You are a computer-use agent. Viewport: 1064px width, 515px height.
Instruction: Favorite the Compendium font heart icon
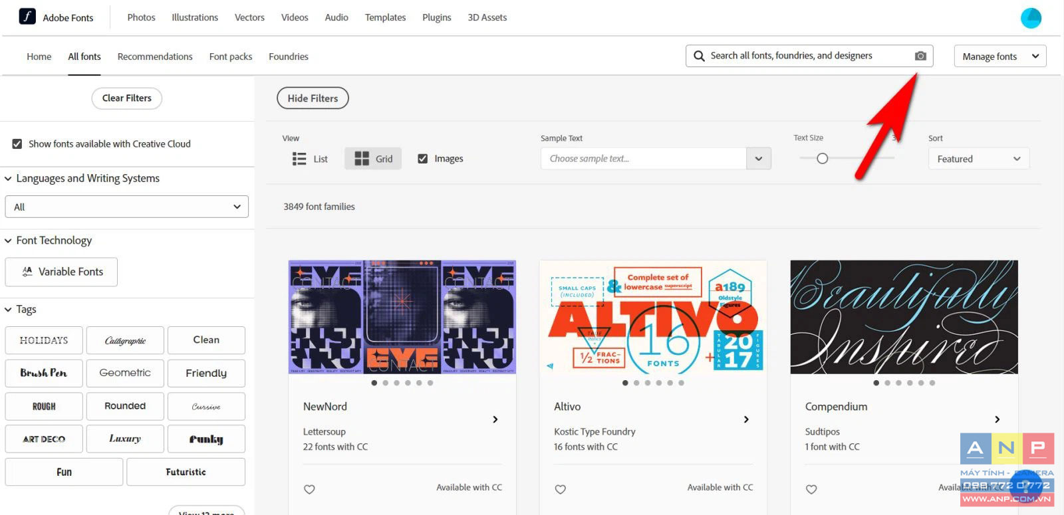click(811, 489)
